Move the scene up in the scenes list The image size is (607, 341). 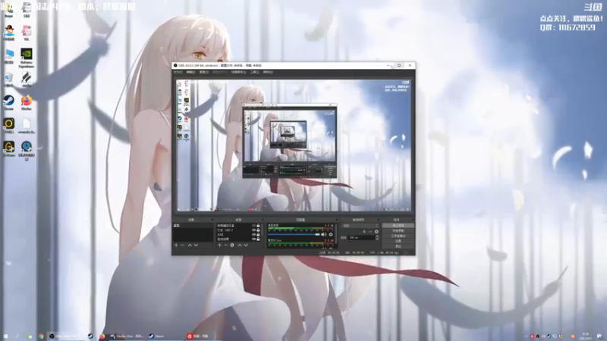(190, 245)
